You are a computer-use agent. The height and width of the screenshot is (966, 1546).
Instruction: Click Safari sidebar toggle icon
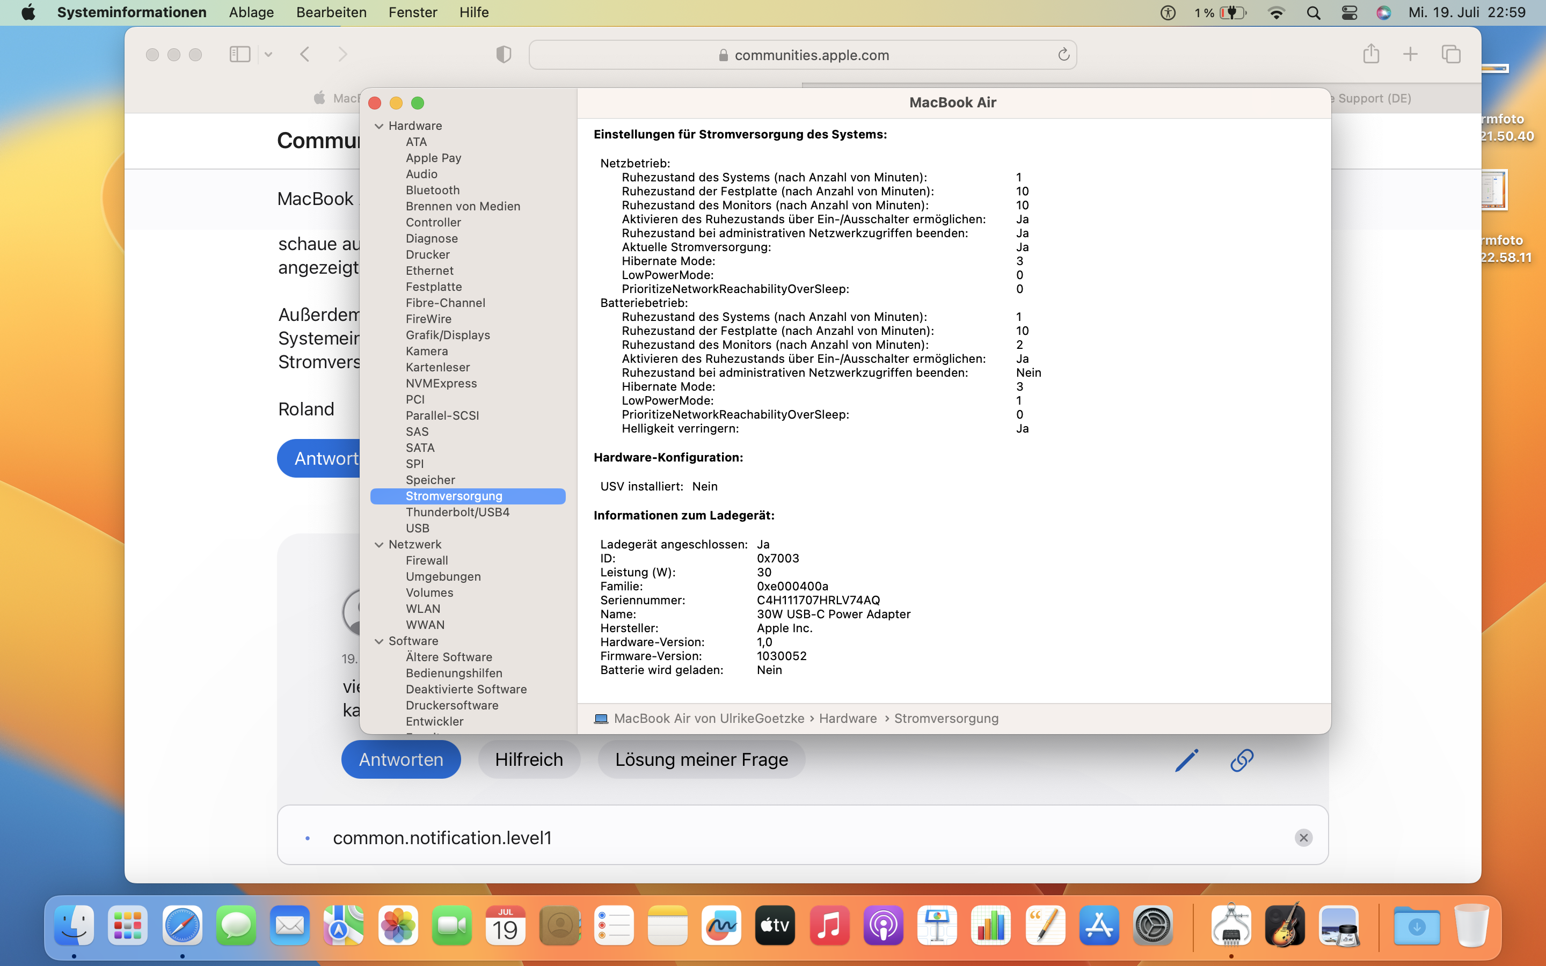[239, 54]
